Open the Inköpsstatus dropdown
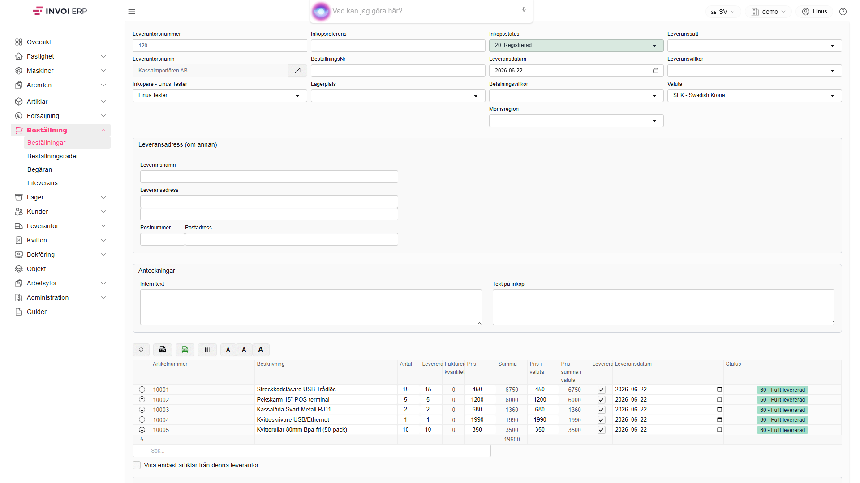The width and height of the screenshot is (860, 483). pos(576,46)
